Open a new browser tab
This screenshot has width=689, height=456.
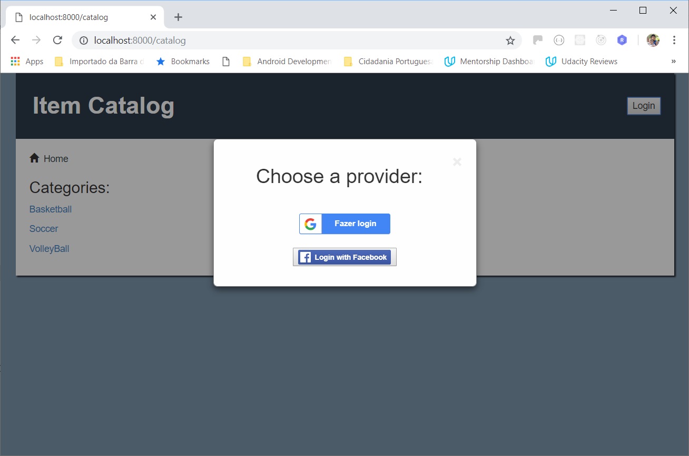[x=178, y=17]
